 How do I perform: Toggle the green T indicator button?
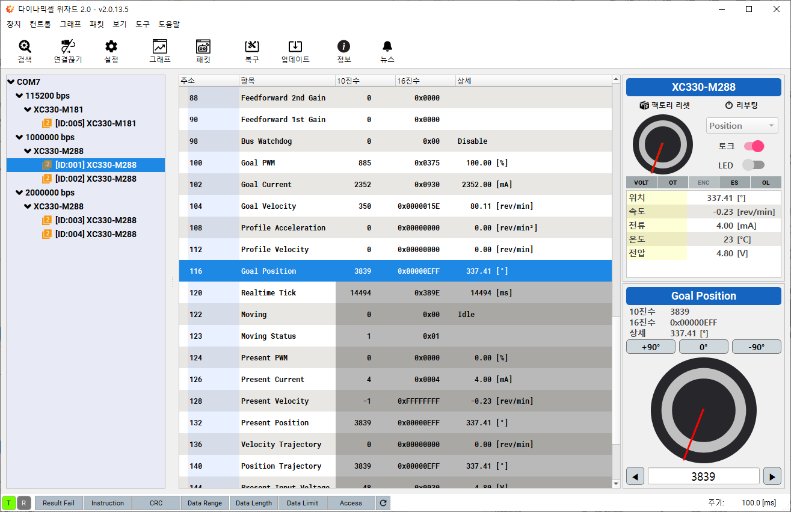point(9,503)
